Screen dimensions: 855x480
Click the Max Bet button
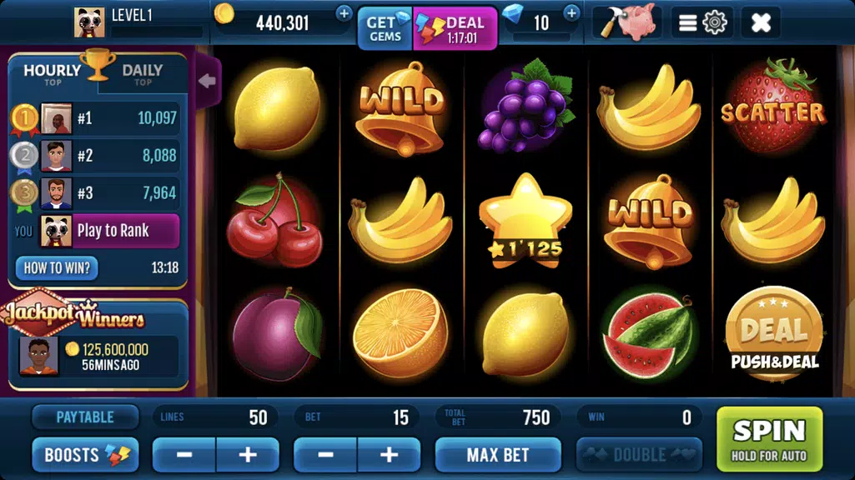pos(498,454)
